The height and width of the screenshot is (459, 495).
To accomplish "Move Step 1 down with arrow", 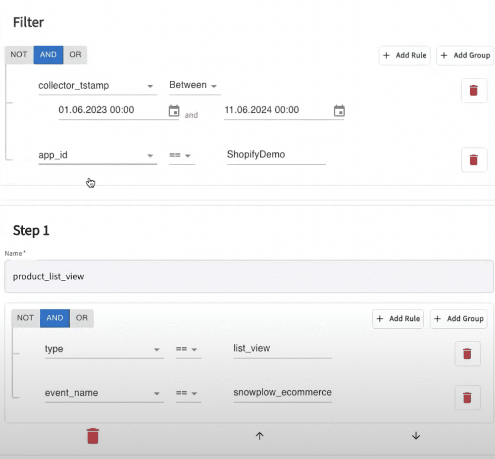I will 416,436.
